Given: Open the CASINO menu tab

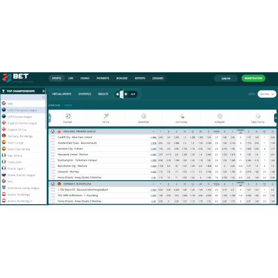Looking at the screenshot, I should 85,78.
